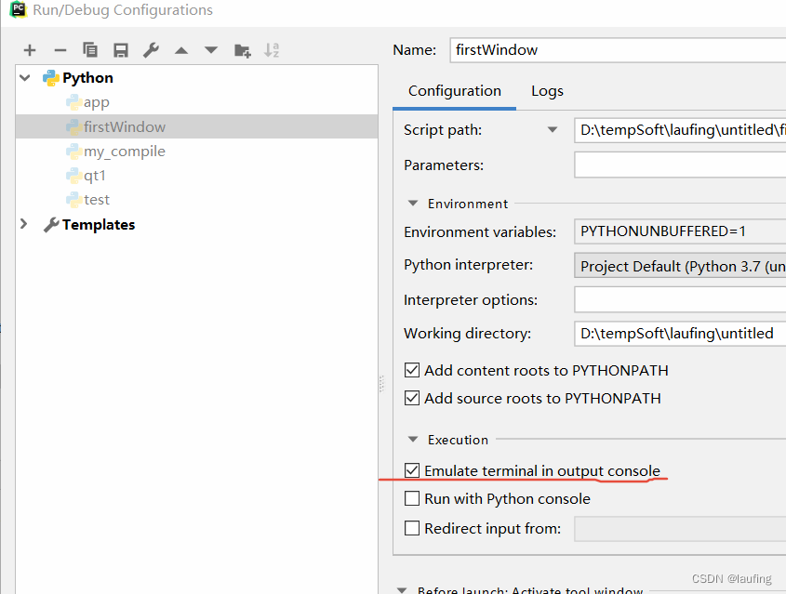Move configuration up with the up arrow
786x594 pixels.
tap(181, 50)
